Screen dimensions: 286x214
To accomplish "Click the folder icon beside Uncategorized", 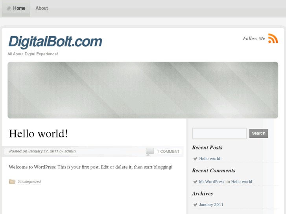I will [12, 181].
